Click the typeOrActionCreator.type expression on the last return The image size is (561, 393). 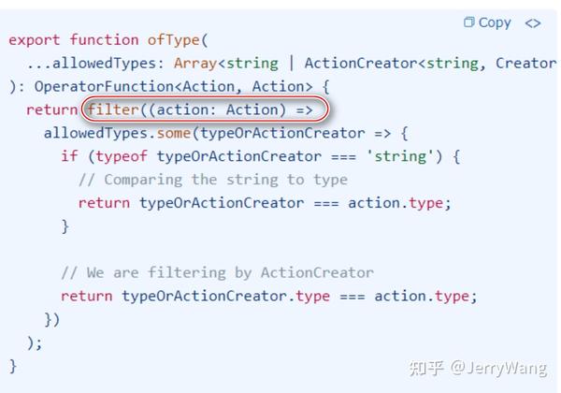click(225, 296)
